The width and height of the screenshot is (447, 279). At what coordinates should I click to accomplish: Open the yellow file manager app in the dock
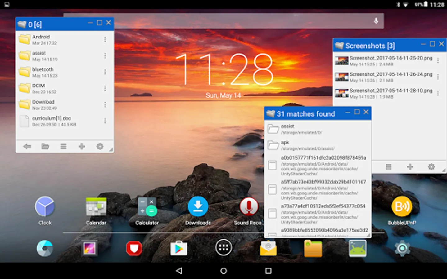pyautogui.click(x=313, y=248)
